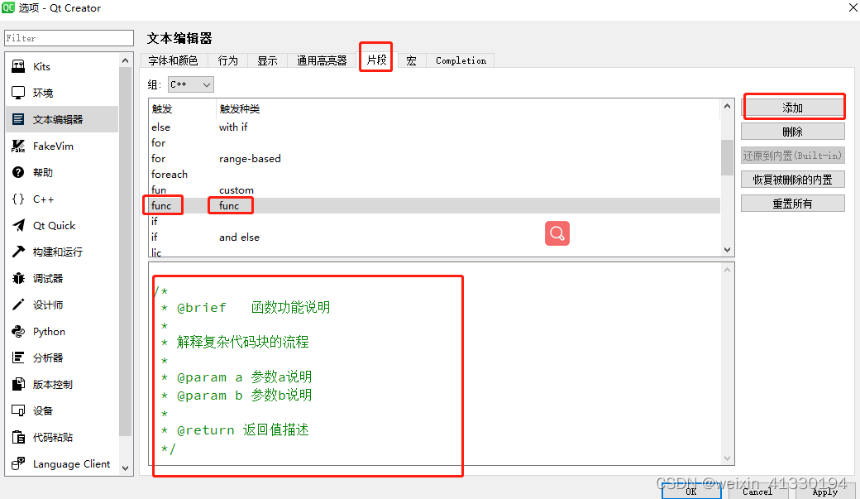Click sidebar scrollbar down arrow
Viewport: 860px width, 499px height.
click(x=126, y=468)
